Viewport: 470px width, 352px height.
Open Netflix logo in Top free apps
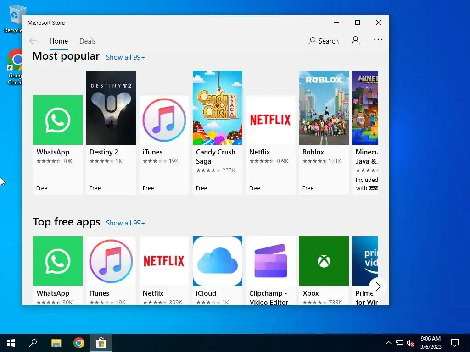coord(164,261)
